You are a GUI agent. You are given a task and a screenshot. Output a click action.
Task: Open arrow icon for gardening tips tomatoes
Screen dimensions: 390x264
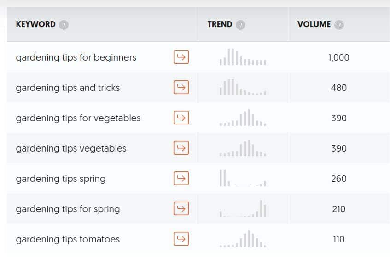(181, 239)
